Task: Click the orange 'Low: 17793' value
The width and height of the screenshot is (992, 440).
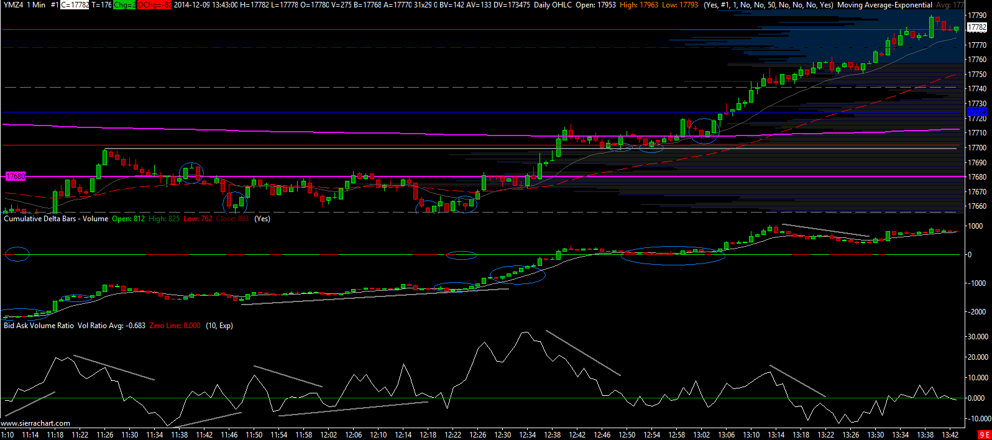Action: click(x=680, y=5)
